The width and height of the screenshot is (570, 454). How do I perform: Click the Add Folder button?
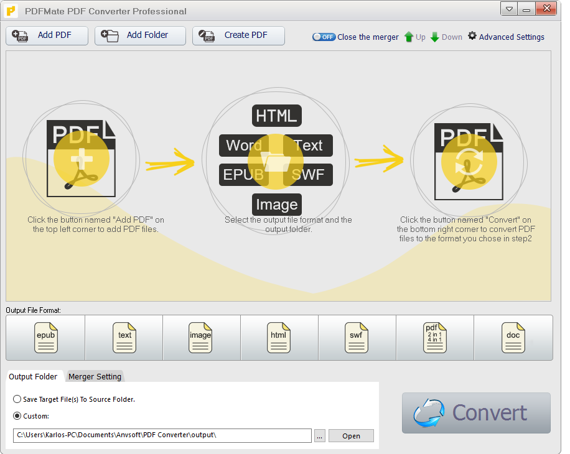(140, 35)
